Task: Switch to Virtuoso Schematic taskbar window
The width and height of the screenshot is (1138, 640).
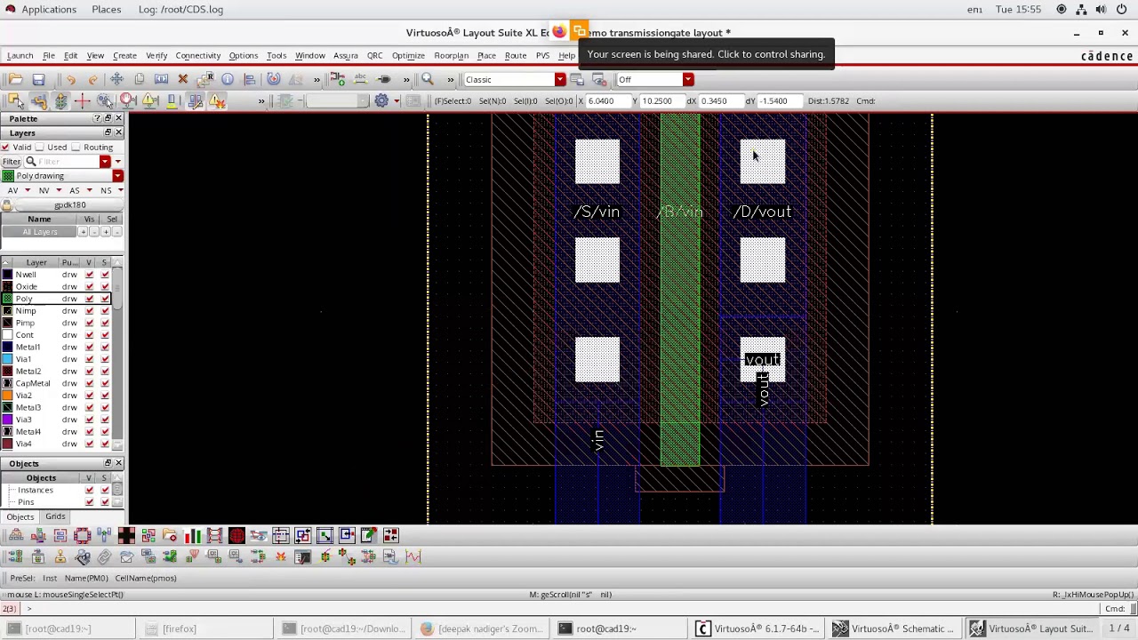Action: coord(894,628)
